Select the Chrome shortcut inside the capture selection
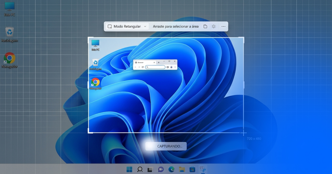The width and height of the screenshot is (332, 174). (x=95, y=84)
